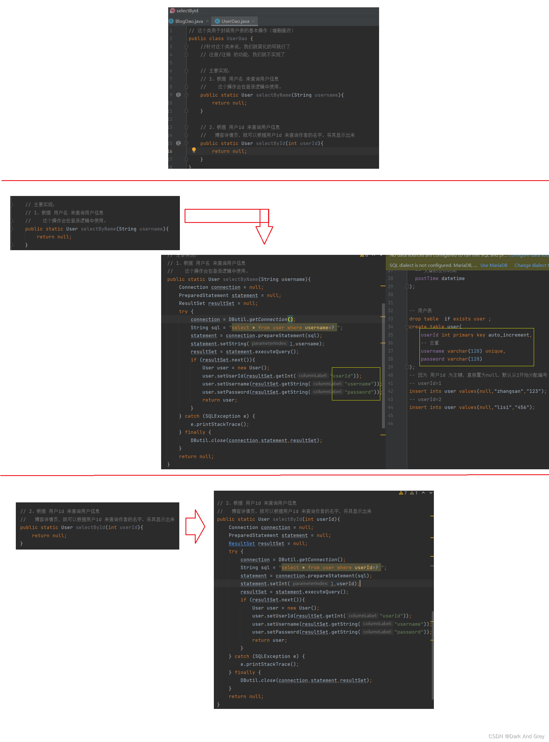The image size is (549, 742).
Task: Collapse the comment fold marker at line 3
Action: tap(186, 47)
